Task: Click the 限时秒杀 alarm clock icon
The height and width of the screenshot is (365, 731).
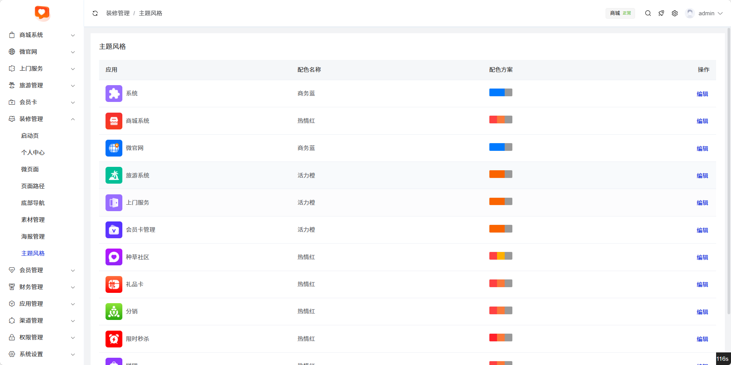Action: [x=114, y=339]
